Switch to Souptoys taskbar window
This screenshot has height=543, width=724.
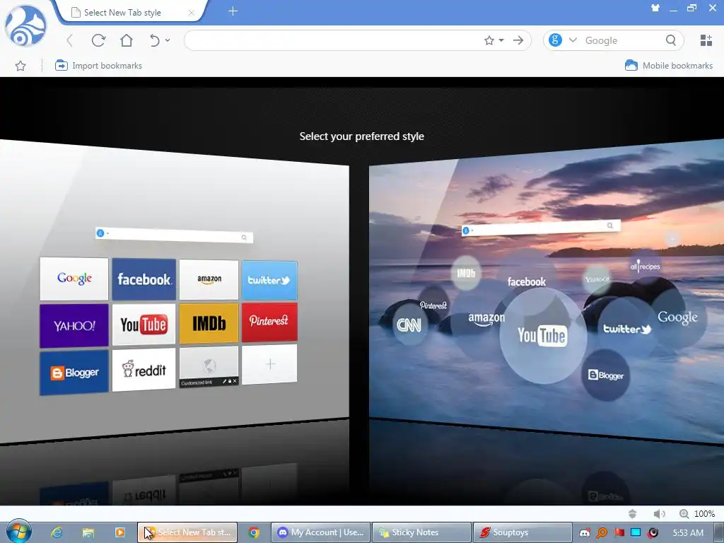tap(522, 532)
